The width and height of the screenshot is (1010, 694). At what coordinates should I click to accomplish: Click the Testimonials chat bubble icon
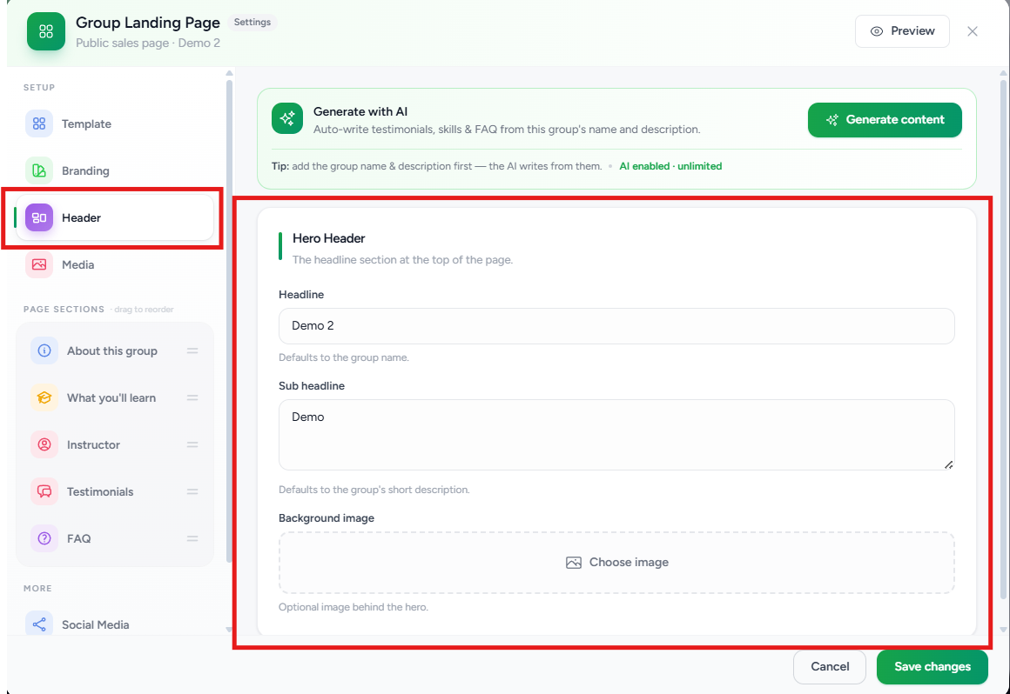click(44, 491)
